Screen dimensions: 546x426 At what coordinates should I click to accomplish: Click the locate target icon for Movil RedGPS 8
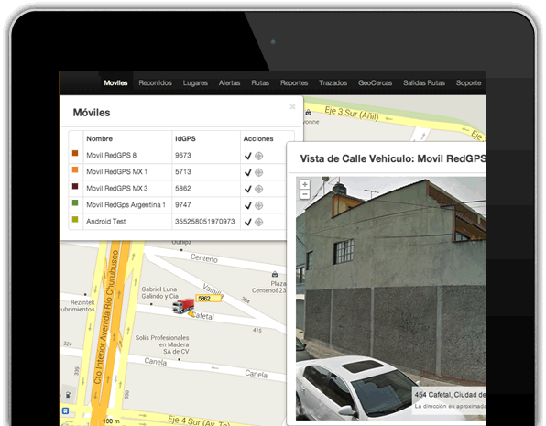tap(258, 156)
